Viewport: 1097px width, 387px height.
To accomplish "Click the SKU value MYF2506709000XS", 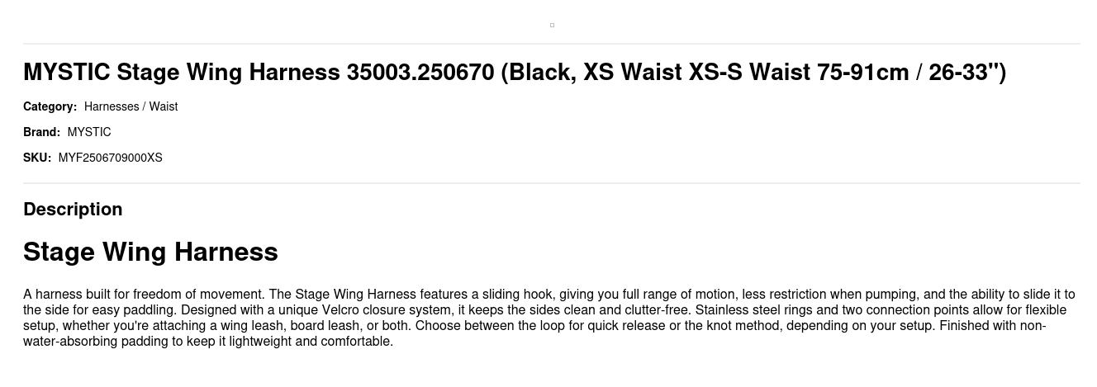I will click(110, 158).
